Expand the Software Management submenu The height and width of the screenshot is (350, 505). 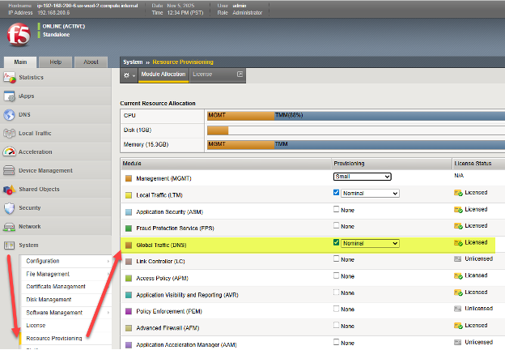[54, 312]
